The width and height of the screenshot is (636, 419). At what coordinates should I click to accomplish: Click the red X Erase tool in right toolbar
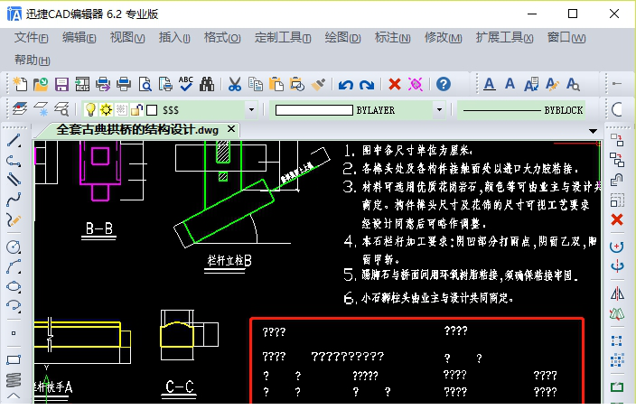click(x=617, y=219)
